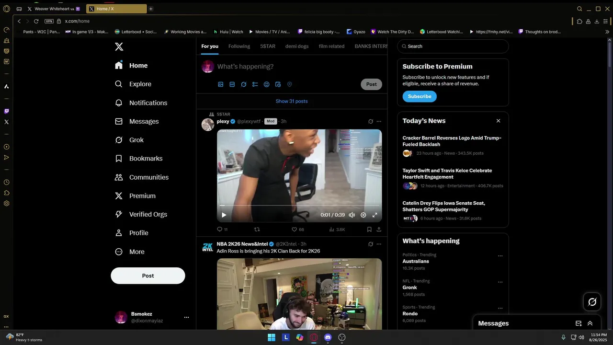Add a GIF via composer icon
The image size is (613, 345).
232,84
